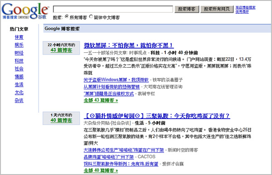Open the 财经 category

(x=19, y=53)
